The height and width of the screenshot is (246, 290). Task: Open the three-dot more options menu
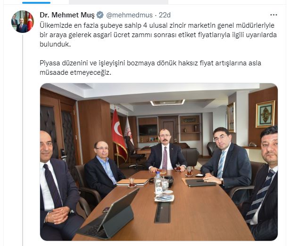[x=273, y=15]
